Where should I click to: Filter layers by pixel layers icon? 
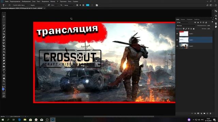[x=195, y=22]
